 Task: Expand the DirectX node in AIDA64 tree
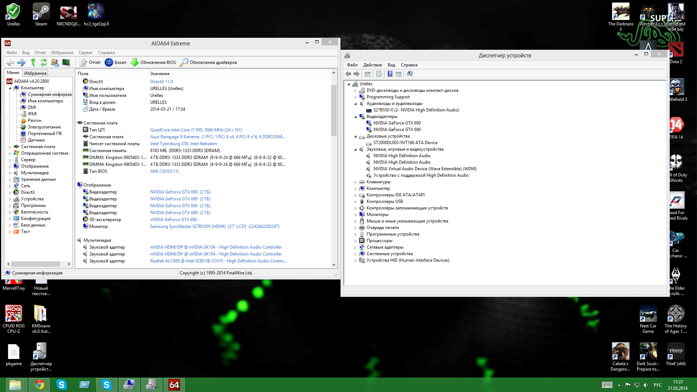tap(10, 193)
